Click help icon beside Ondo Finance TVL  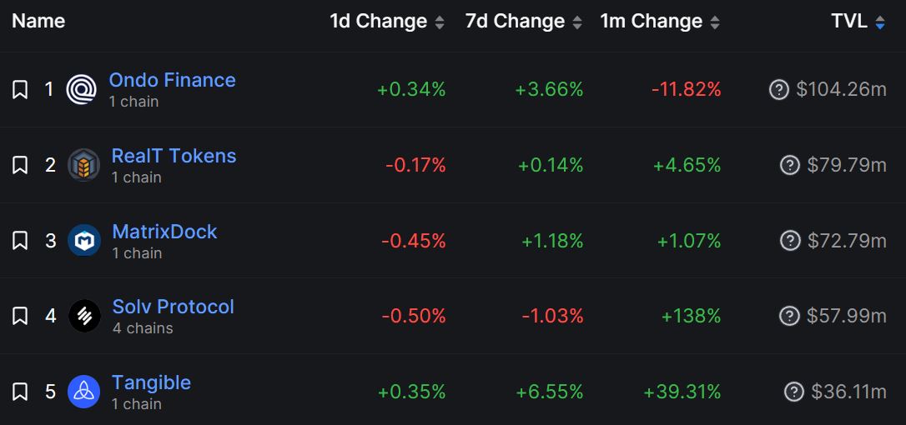click(x=778, y=89)
